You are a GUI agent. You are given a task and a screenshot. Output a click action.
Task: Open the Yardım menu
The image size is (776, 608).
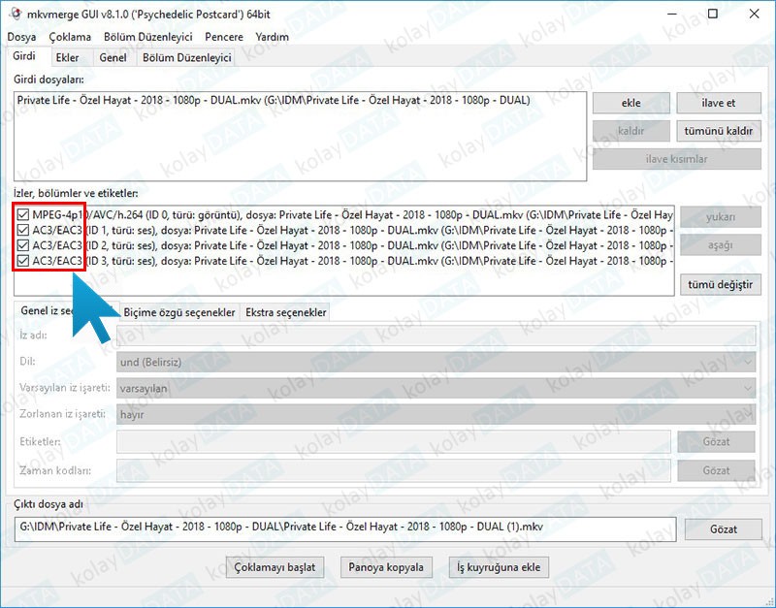pyautogui.click(x=272, y=37)
